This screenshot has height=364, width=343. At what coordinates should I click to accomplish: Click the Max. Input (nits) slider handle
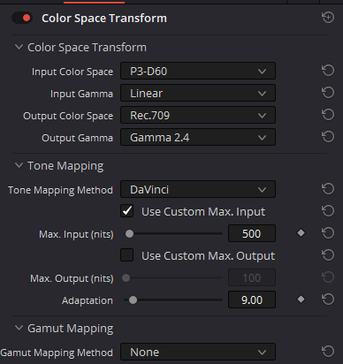tap(129, 234)
